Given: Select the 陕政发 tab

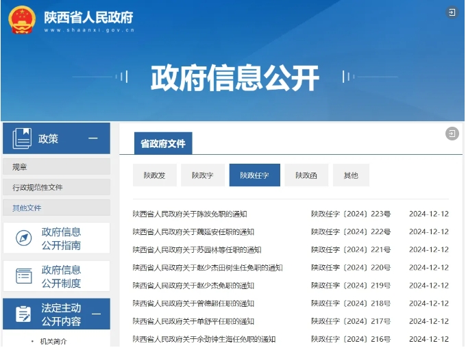Looking at the screenshot, I should 154,175.
